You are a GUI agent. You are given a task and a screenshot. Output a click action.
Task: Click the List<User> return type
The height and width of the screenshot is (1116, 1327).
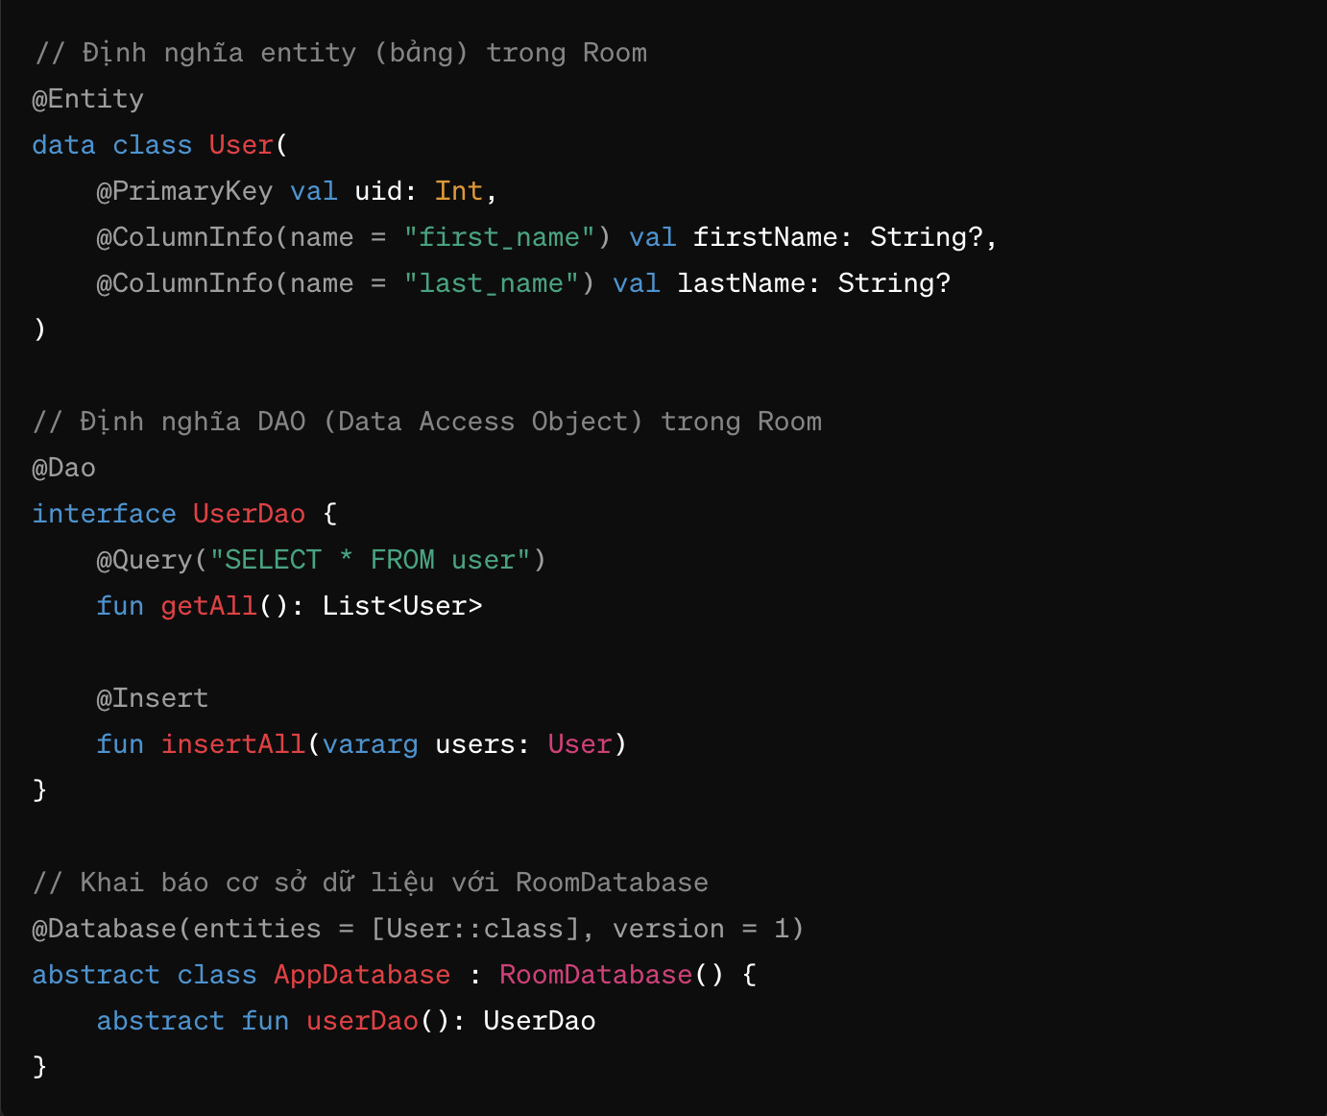(402, 606)
